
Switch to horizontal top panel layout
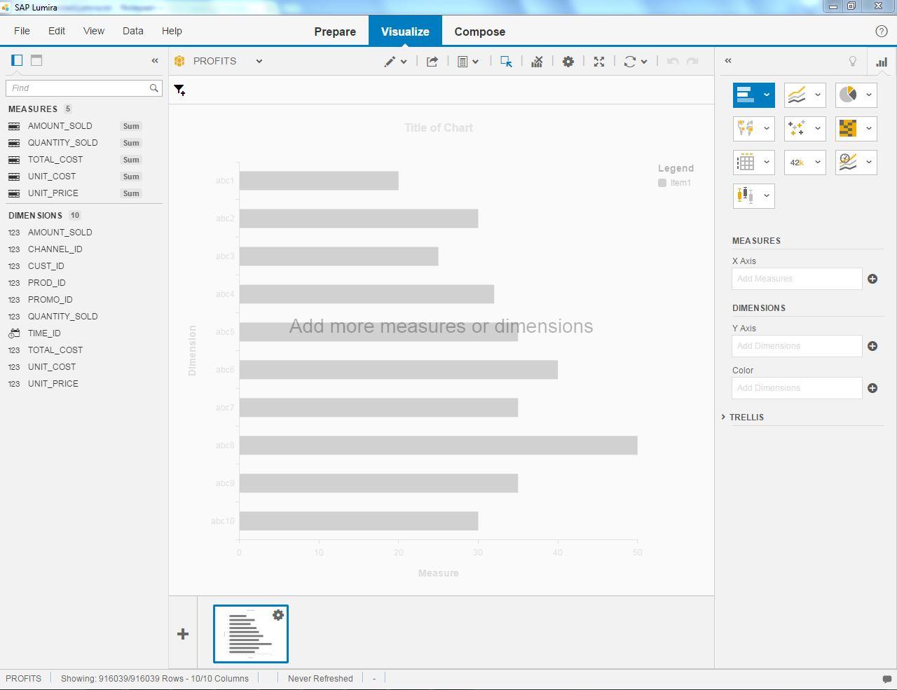pos(36,60)
